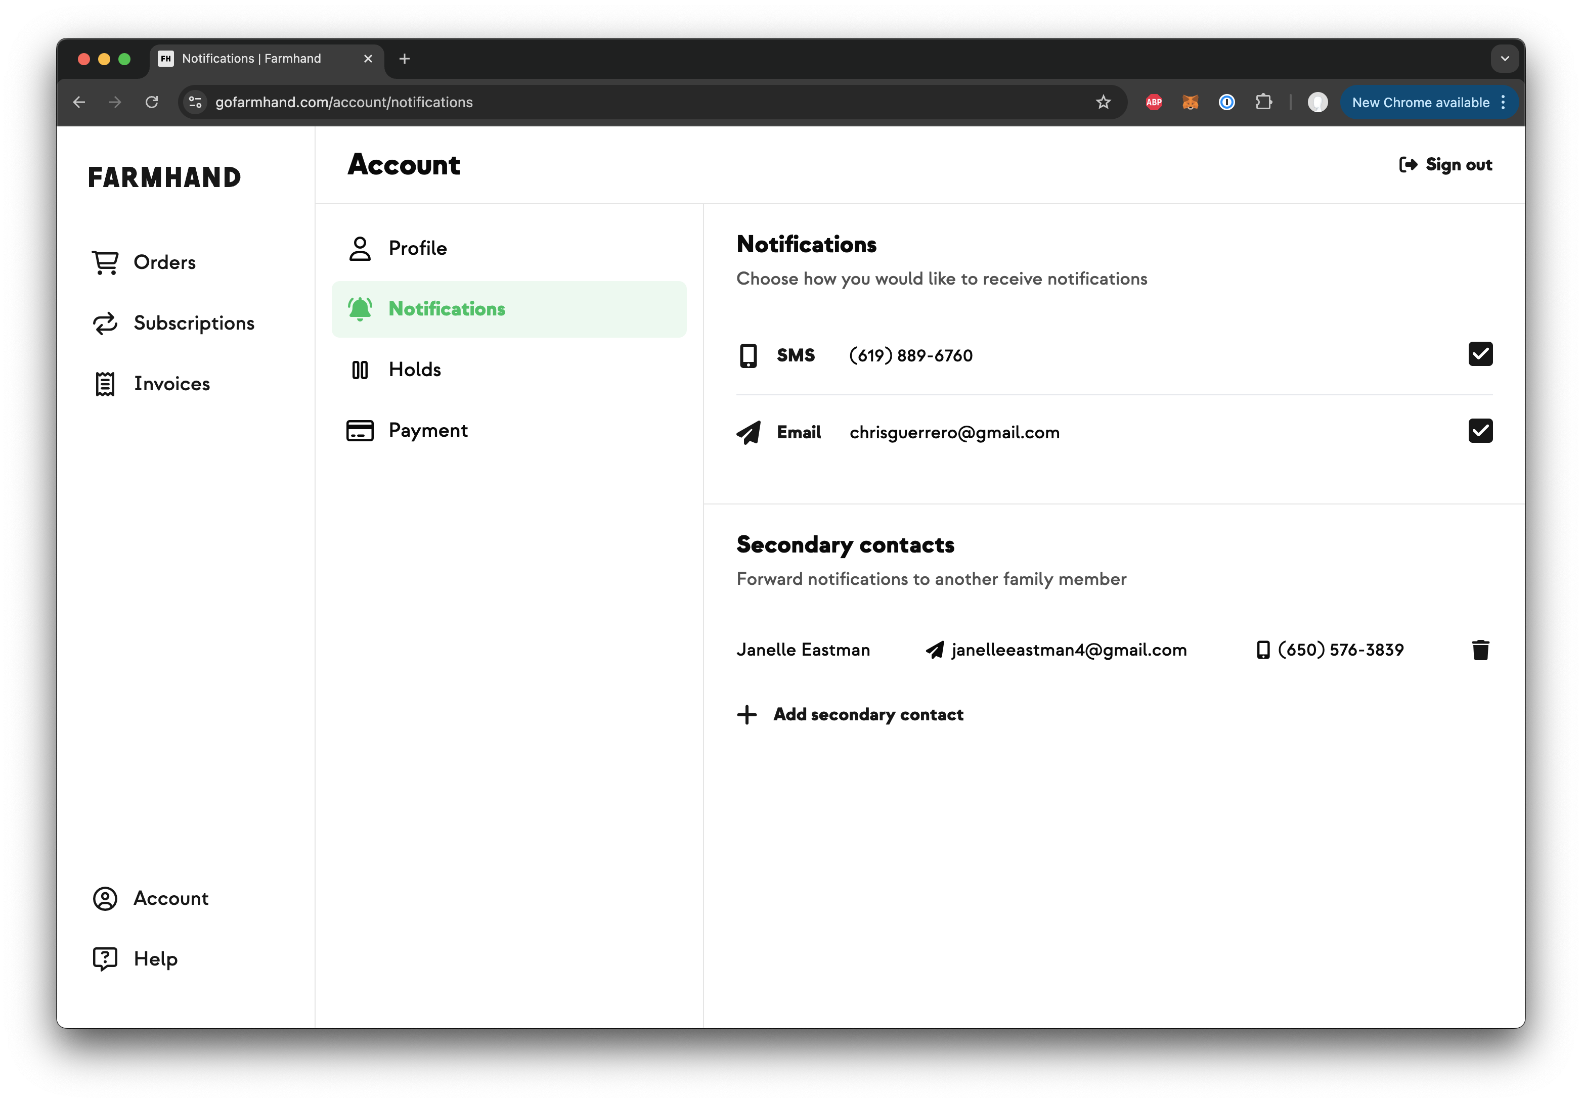1582x1103 pixels.
Task: Bookmark this page with the star icon
Action: click(1104, 103)
